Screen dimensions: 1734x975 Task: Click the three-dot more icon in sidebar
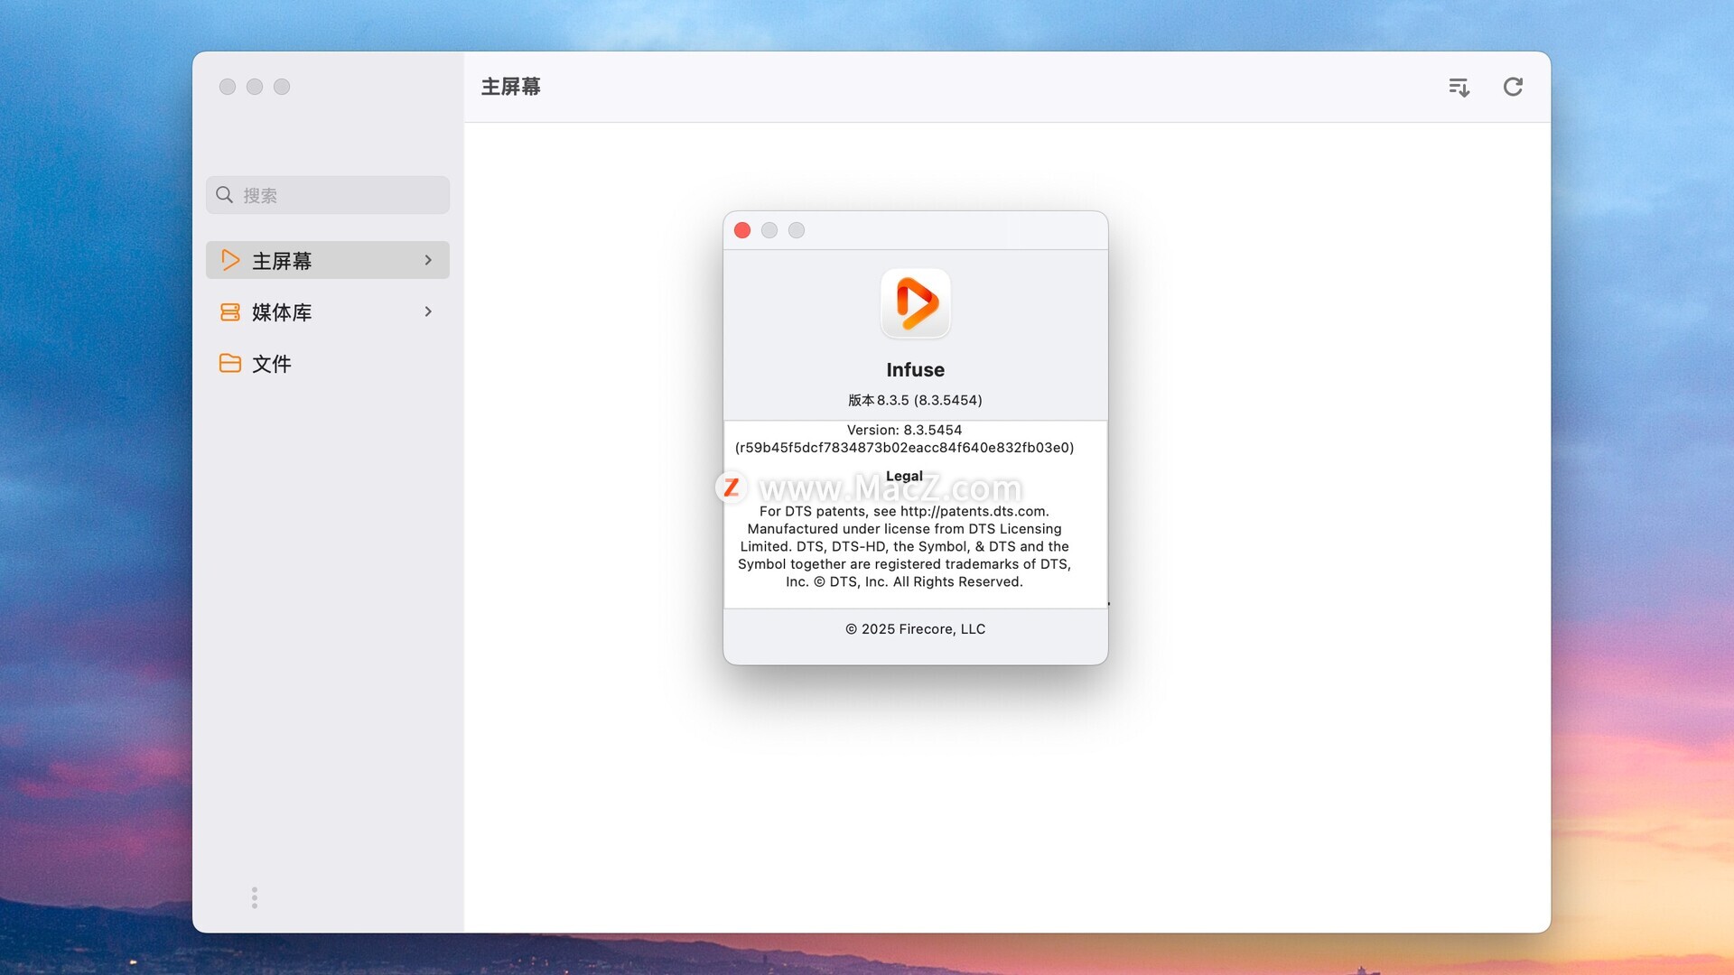pyautogui.click(x=255, y=897)
